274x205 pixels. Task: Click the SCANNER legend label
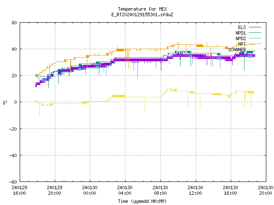(237, 50)
